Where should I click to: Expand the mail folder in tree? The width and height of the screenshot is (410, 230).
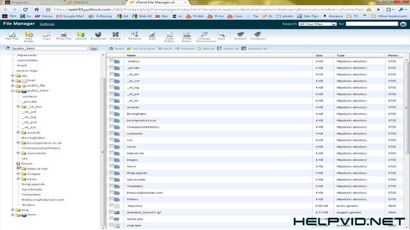pyautogui.click(x=13, y=80)
